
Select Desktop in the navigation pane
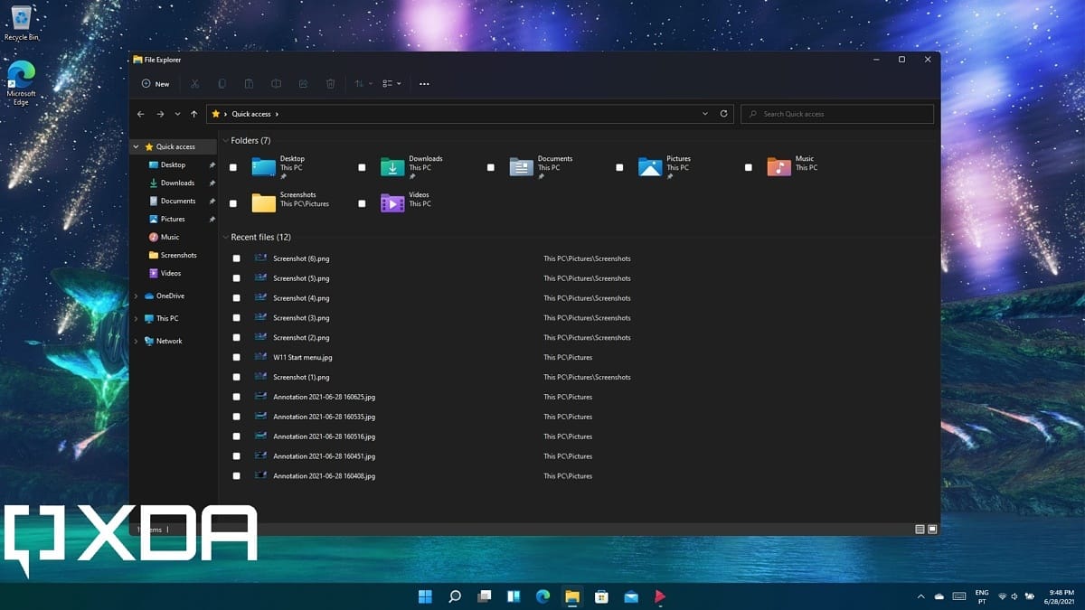[174, 164]
